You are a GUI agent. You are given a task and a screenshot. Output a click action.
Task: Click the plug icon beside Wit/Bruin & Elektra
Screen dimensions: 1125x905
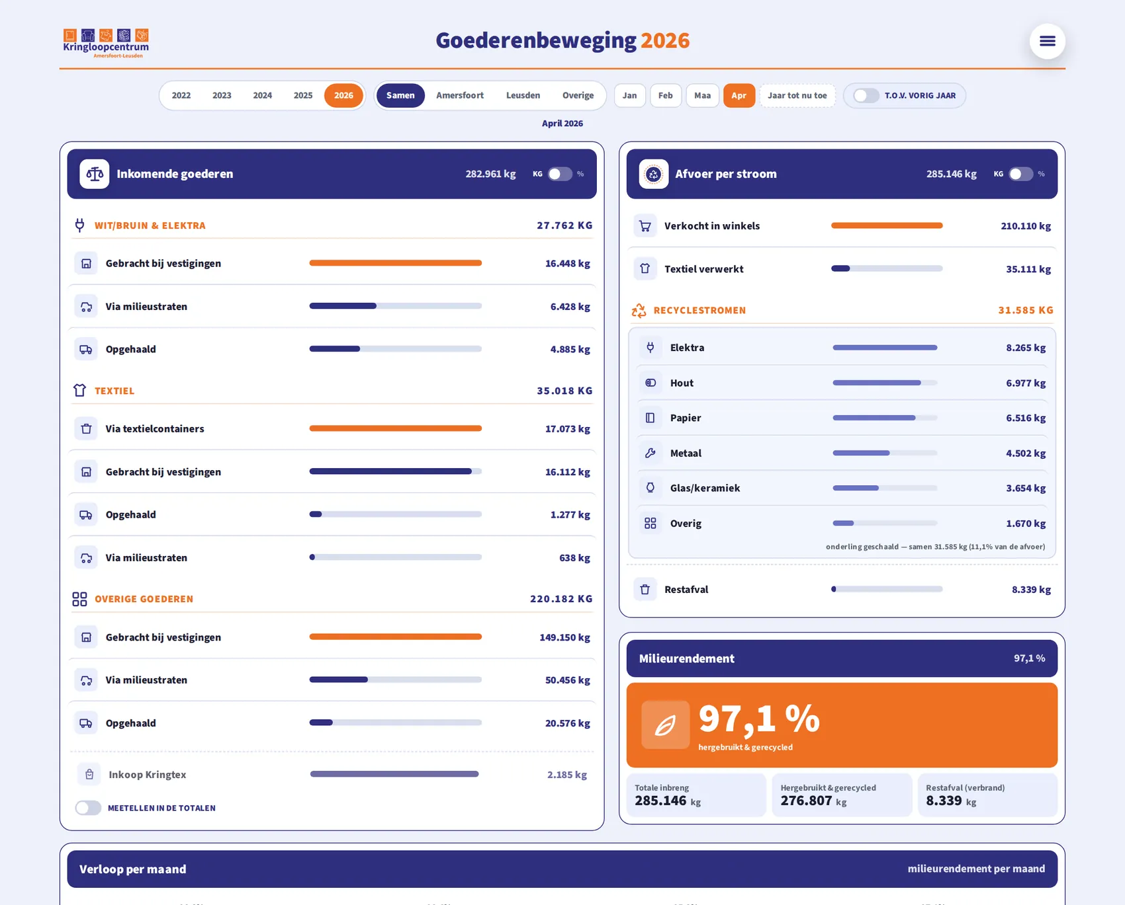[79, 225]
